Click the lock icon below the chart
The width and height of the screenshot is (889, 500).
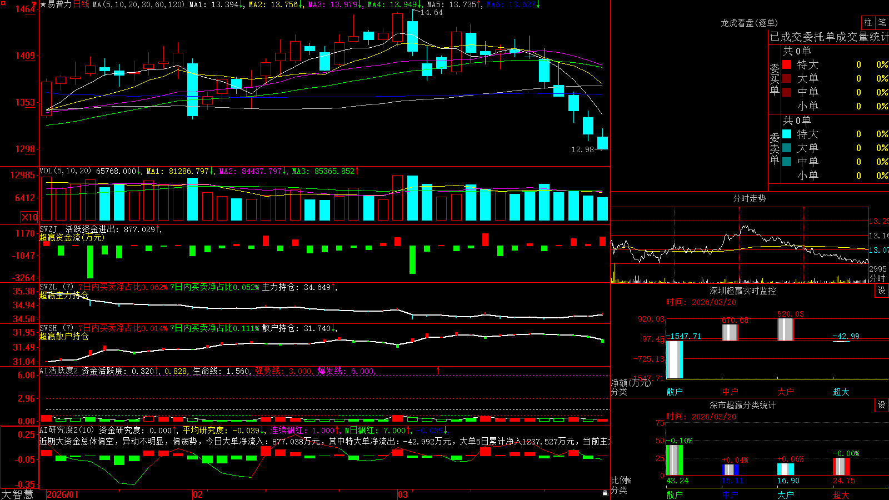pyautogui.click(x=606, y=493)
